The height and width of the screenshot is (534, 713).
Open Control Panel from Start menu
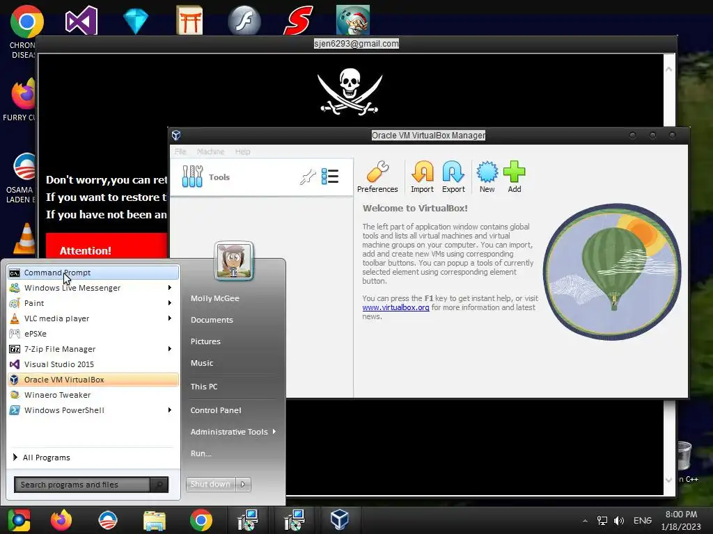coord(216,410)
